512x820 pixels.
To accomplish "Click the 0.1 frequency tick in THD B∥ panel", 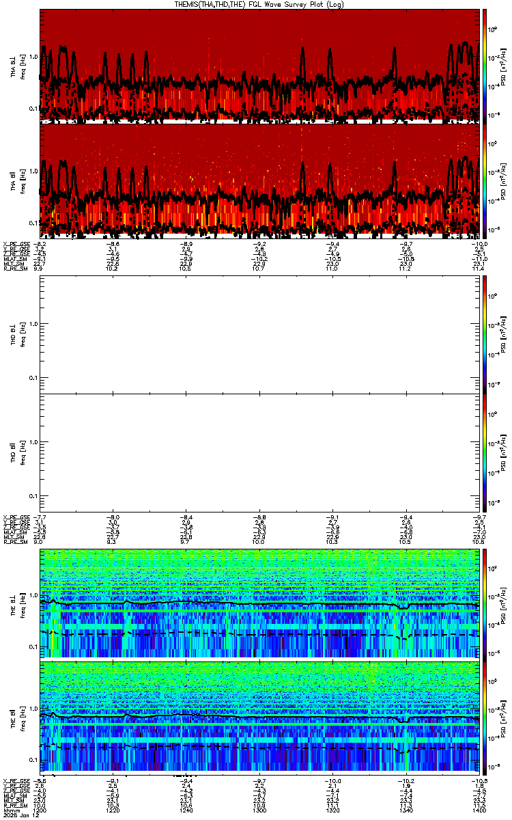I will pos(33,495).
